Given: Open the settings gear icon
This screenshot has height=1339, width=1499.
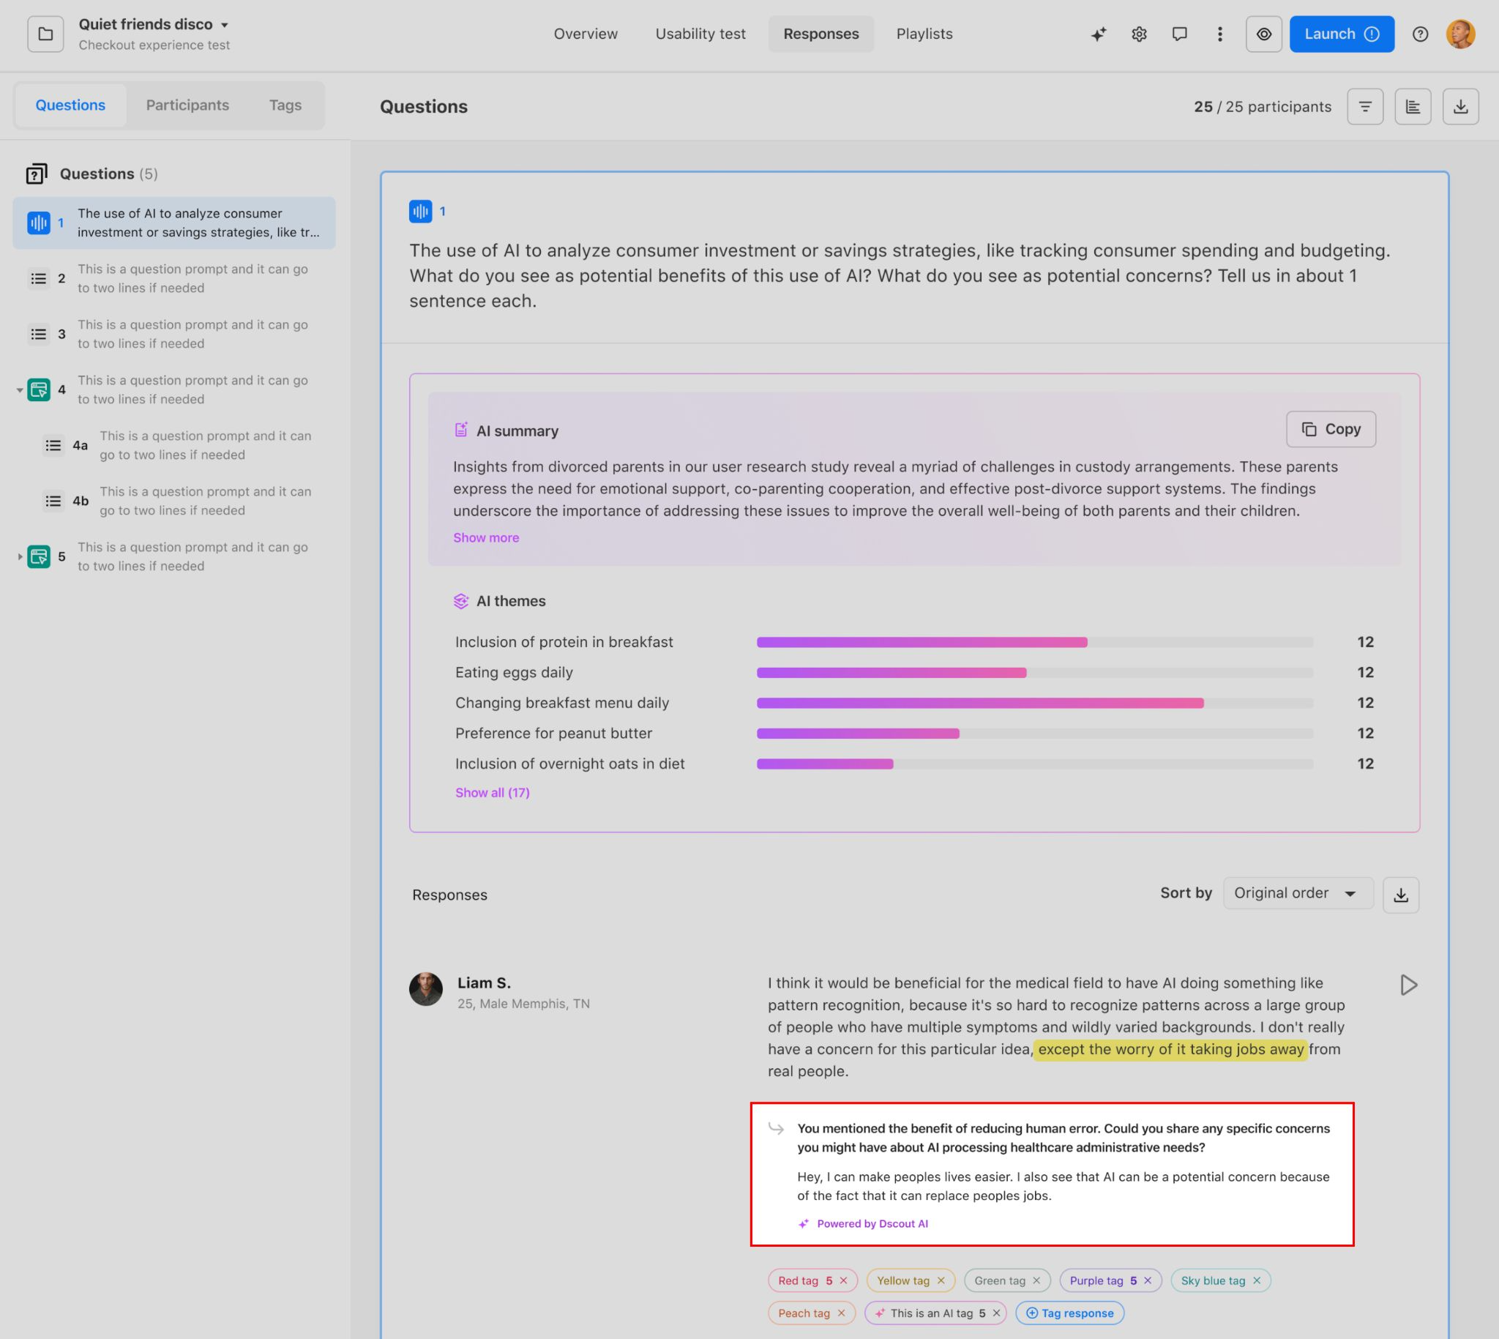Looking at the screenshot, I should point(1139,34).
